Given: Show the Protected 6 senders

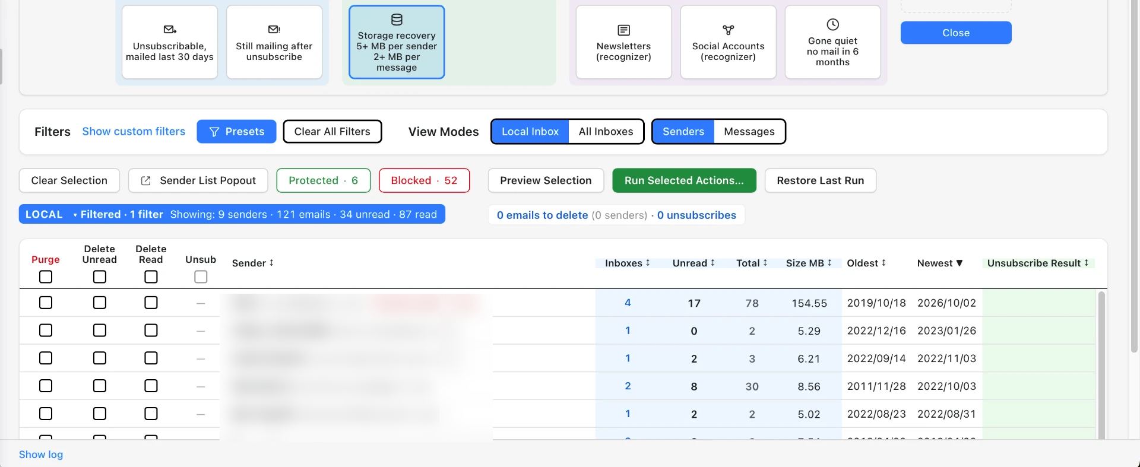Looking at the screenshot, I should point(324,180).
